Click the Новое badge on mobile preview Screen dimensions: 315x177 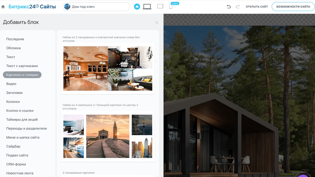pos(175,4)
